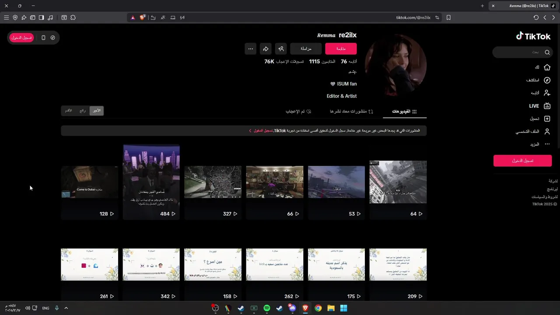Screen dimensions: 560x315
Task: Open the quiz video with 158 plays
Action: [x=213, y=265]
